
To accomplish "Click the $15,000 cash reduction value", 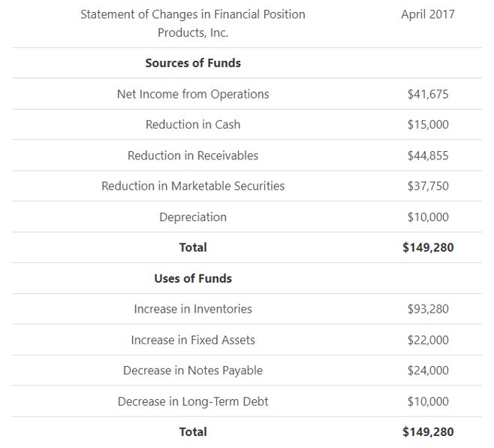I will 428,125.
